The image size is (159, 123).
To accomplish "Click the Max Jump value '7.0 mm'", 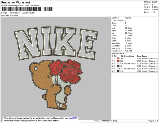I will point(128,48).
